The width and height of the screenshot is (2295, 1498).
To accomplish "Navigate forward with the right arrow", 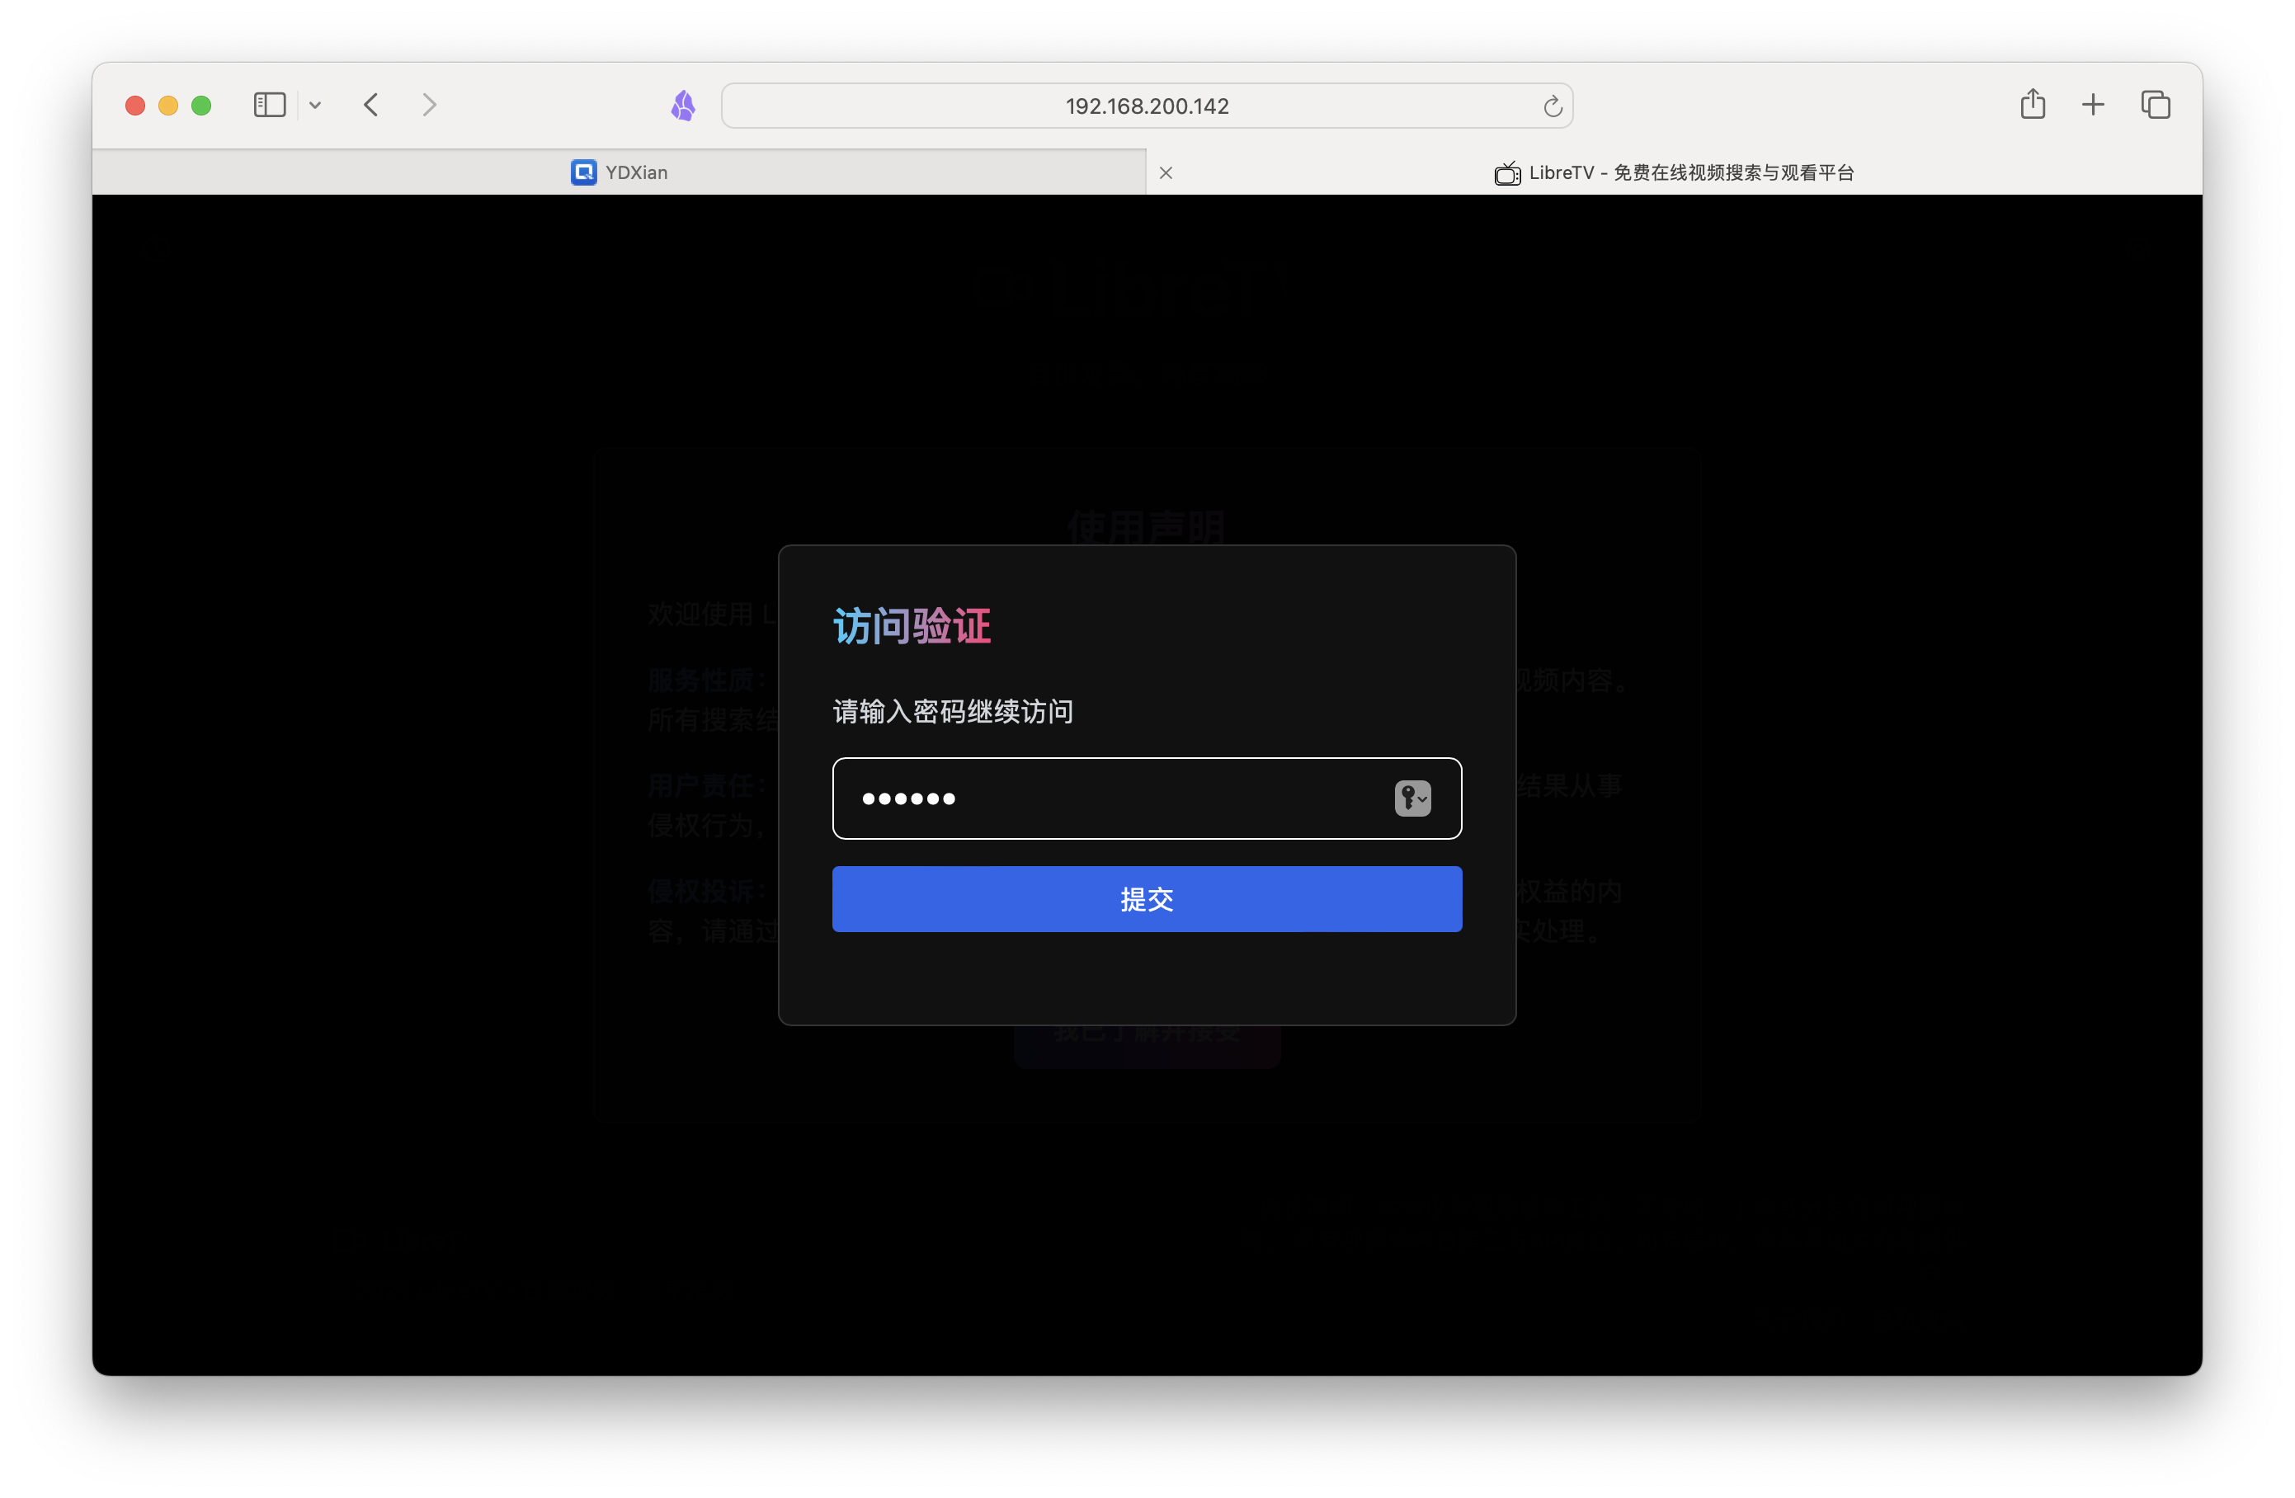I will pyautogui.click(x=429, y=105).
